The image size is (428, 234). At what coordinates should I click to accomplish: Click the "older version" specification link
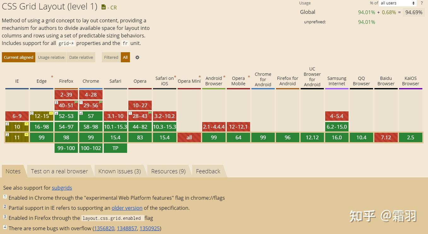127,208
